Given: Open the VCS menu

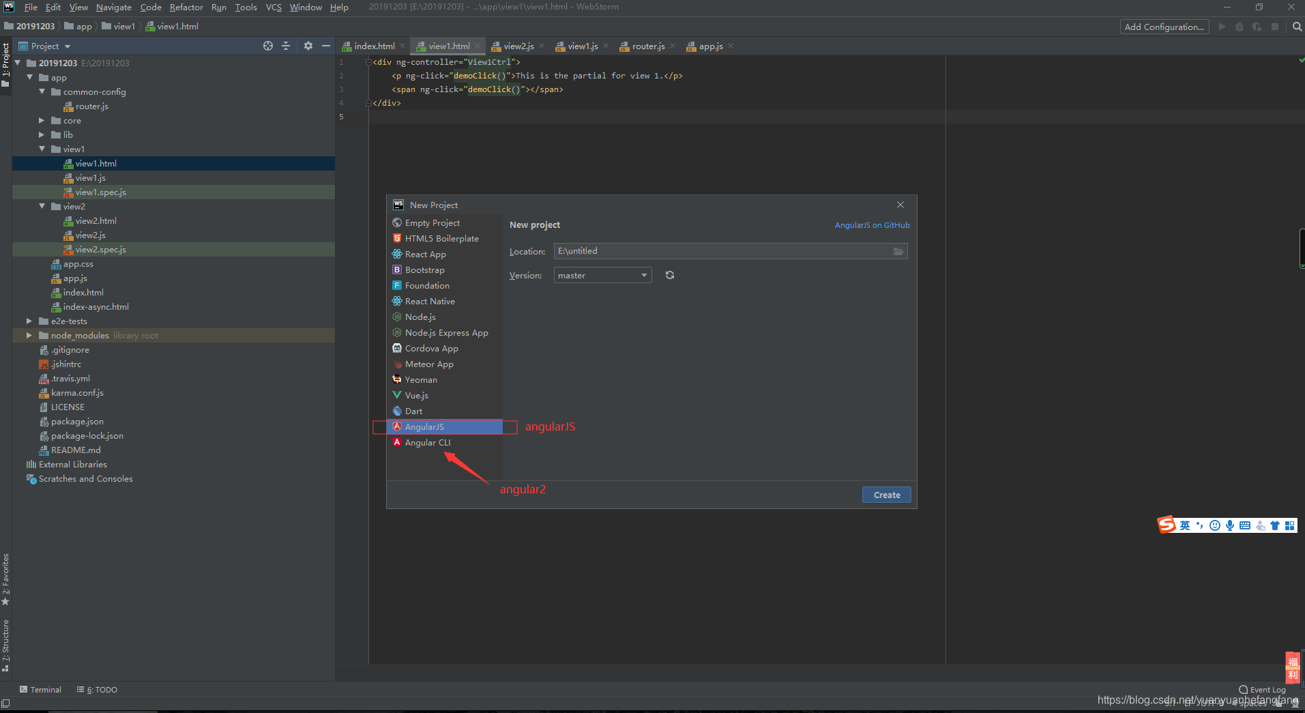Looking at the screenshot, I should pos(274,7).
